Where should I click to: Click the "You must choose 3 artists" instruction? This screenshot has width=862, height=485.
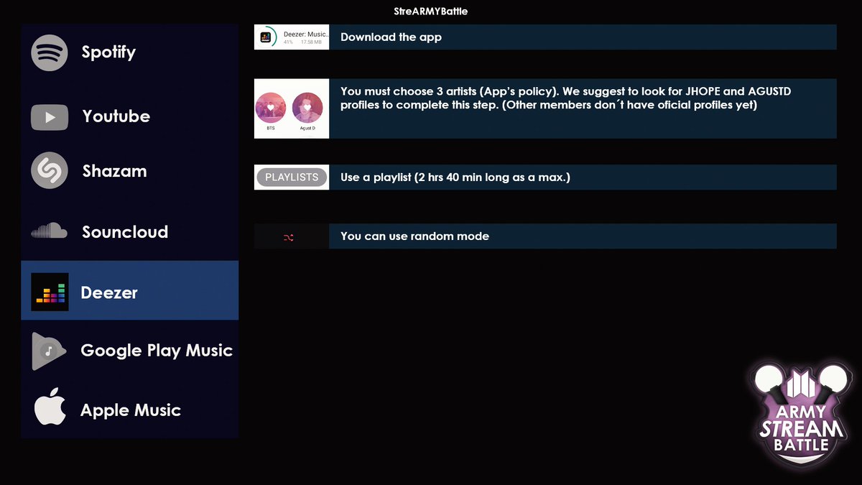click(x=566, y=98)
